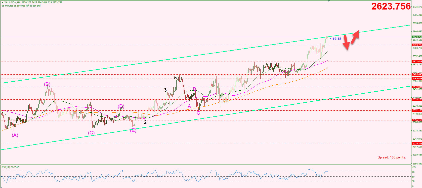Select the magenta corrective B label without parentheses
The image size is (422, 188).
point(194,89)
